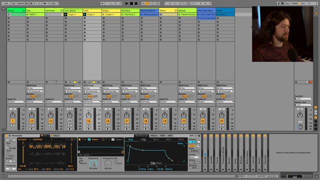Toggle track activator 23 on Melody
This screenshot has width=320, height=180.
183,121
